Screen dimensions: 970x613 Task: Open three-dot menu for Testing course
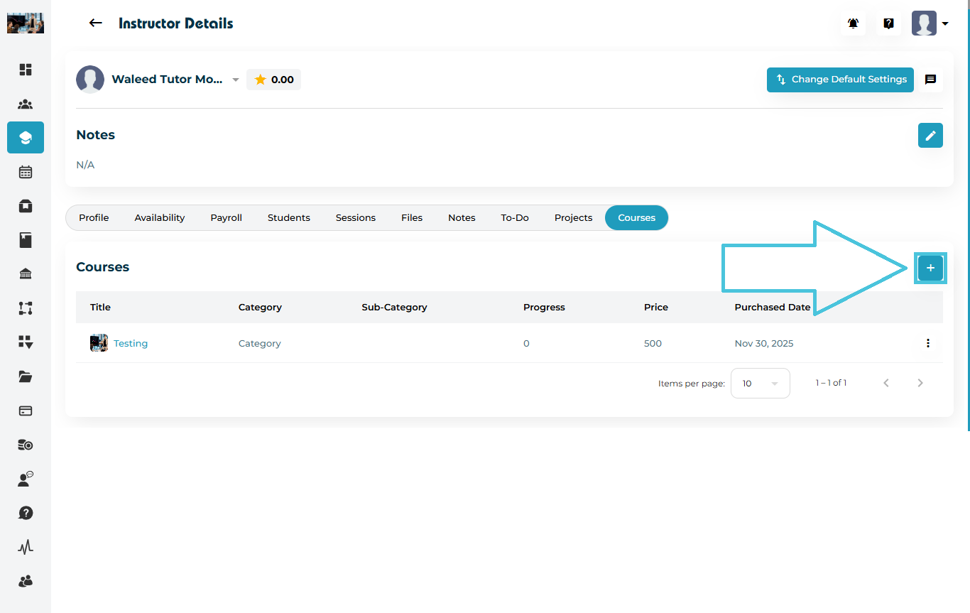click(927, 343)
